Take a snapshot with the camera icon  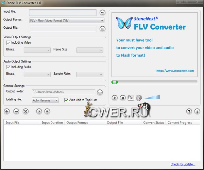pos(131,98)
